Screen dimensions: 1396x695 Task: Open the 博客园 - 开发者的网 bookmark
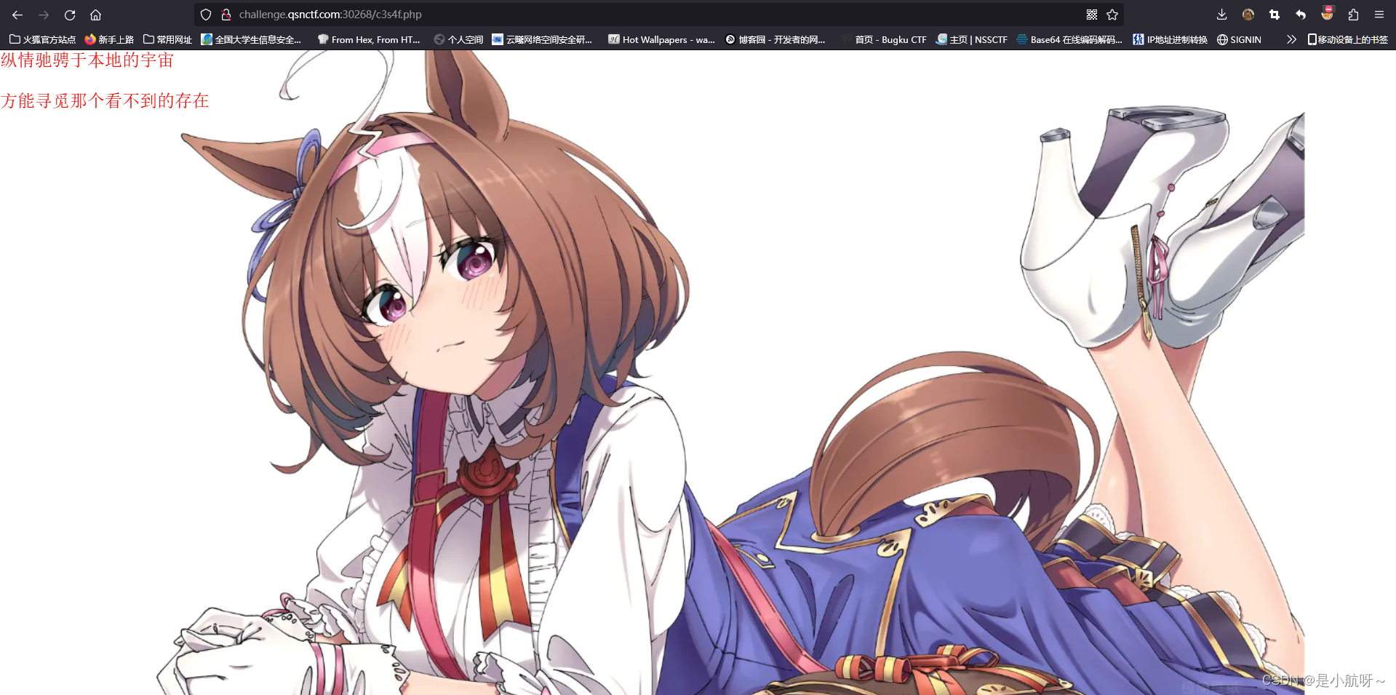(775, 39)
